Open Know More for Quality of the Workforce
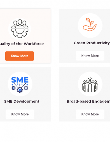Viewport: 110px width, 142px height. (20, 56)
